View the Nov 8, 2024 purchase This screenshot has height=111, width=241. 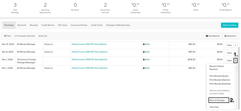(x=229, y=53)
